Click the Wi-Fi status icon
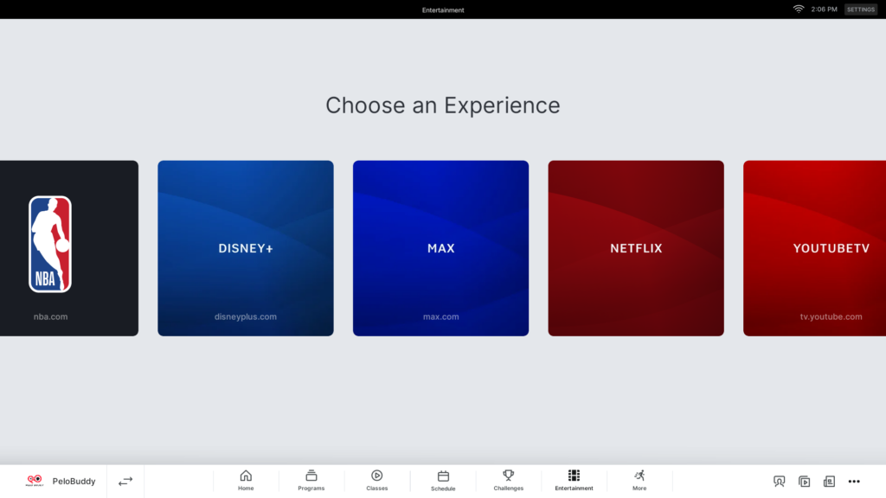The height and width of the screenshot is (498, 886). pyautogui.click(x=799, y=9)
